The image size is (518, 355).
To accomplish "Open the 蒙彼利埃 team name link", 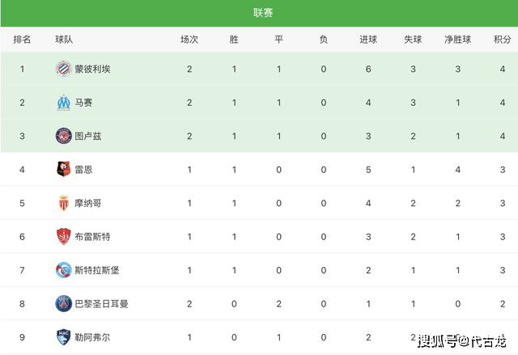I will click(92, 69).
